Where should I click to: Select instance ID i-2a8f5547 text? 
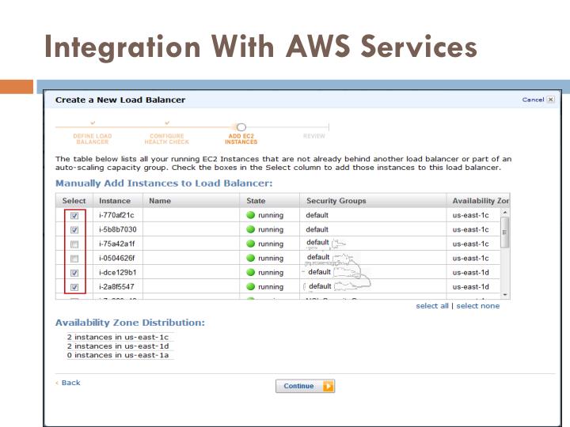(x=116, y=286)
